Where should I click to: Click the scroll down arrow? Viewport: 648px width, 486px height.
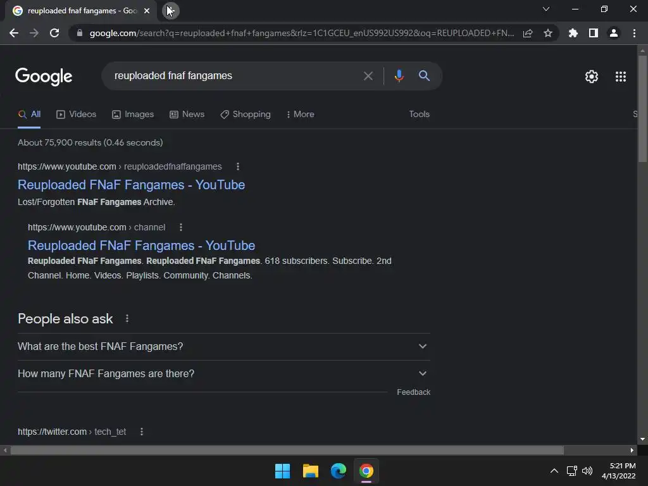point(642,439)
